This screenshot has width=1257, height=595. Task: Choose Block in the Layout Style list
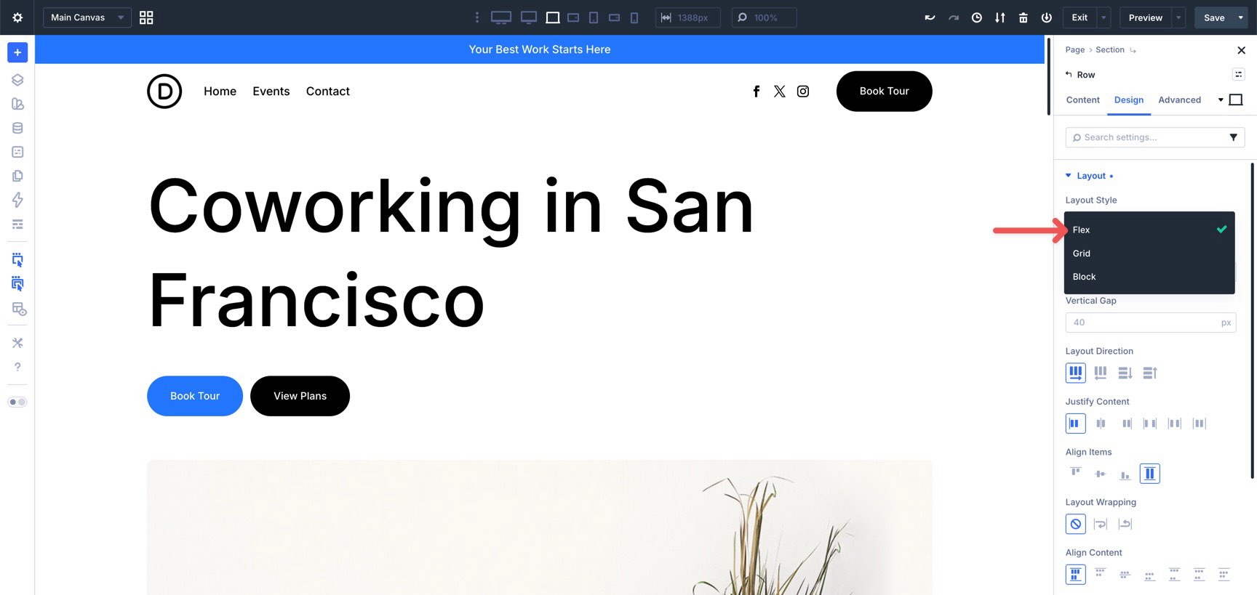[x=1149, y=277]
